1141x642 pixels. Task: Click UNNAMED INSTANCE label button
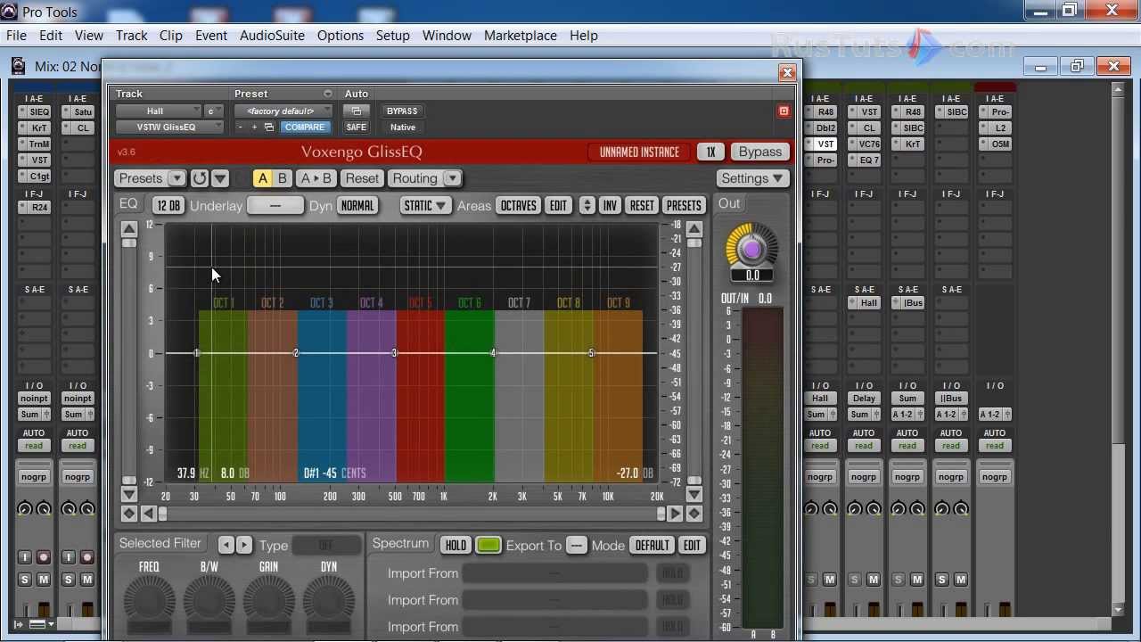(x=639, y=152)
